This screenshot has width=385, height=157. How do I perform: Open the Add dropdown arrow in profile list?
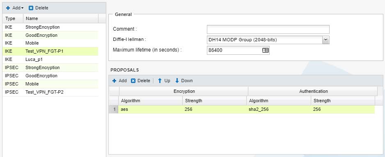pos(22,8)
